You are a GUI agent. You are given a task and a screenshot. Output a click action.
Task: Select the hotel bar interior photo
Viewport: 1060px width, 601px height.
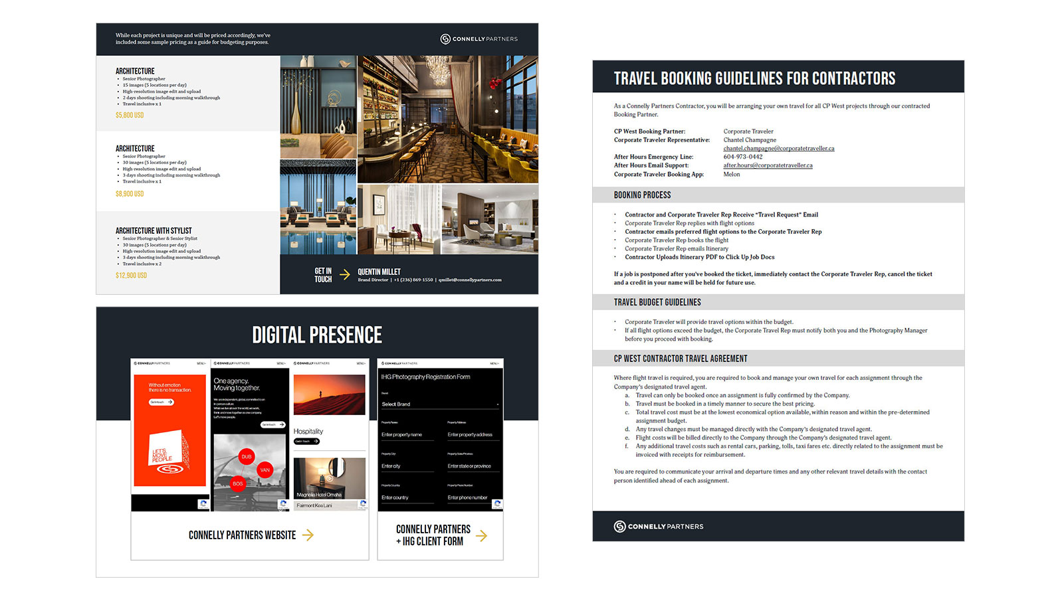(447, 119)
